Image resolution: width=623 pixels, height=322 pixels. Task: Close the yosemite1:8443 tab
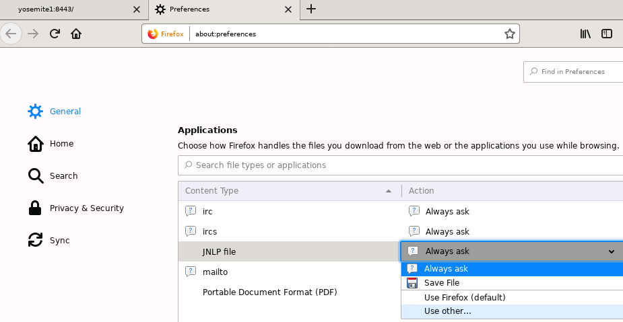click(136, 9)
